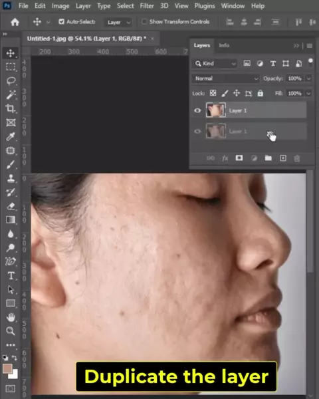Open the Auto-Select Layer dropdown
The image size is (319, 399).
118,23
